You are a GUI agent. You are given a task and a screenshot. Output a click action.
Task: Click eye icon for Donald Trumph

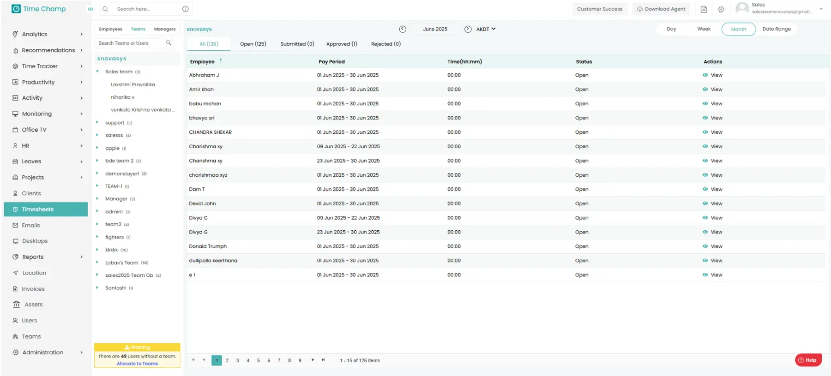tap(705, 246)
